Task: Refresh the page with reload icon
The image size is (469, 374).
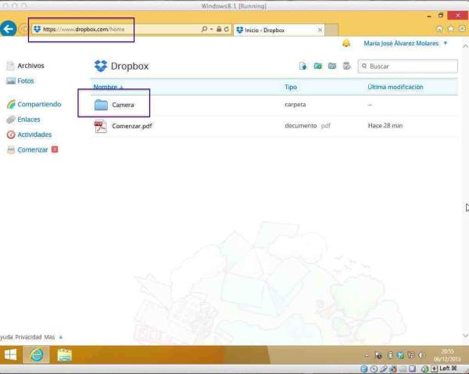Action: [227, 29]
